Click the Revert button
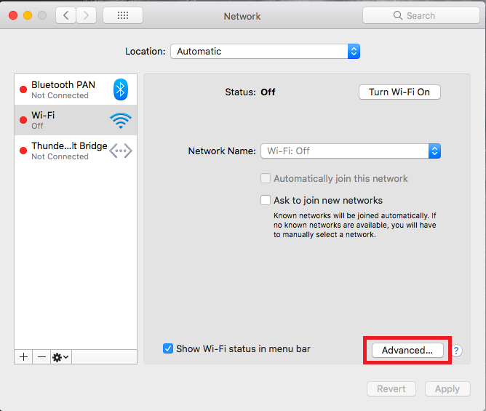The width and height of the screenshot is (486, 411). click(391, 388)
